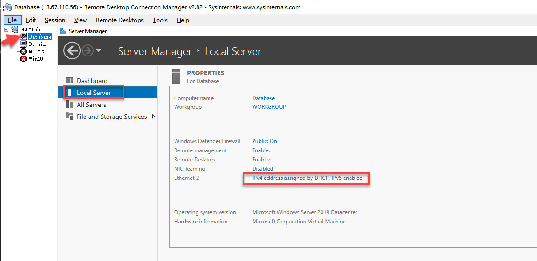
Task: Click the Public: On firewall link
Action: [x=264, y=141]
